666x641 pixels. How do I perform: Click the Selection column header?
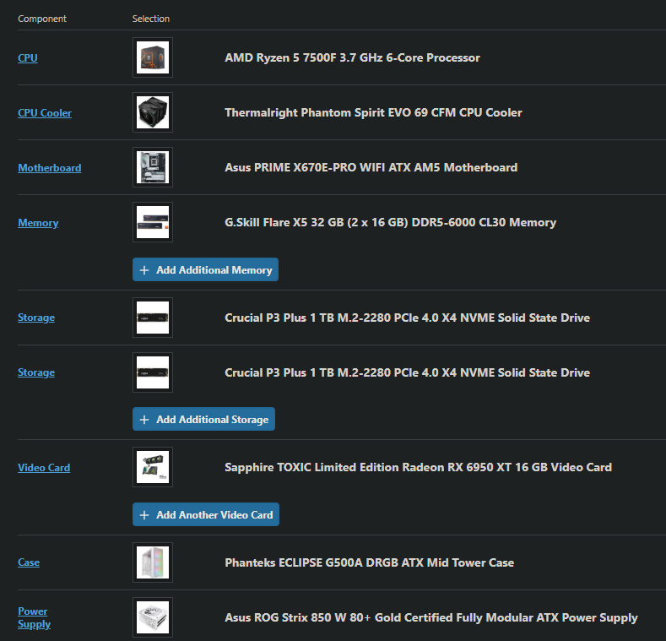pyautogui.click(x=151, y=19)
